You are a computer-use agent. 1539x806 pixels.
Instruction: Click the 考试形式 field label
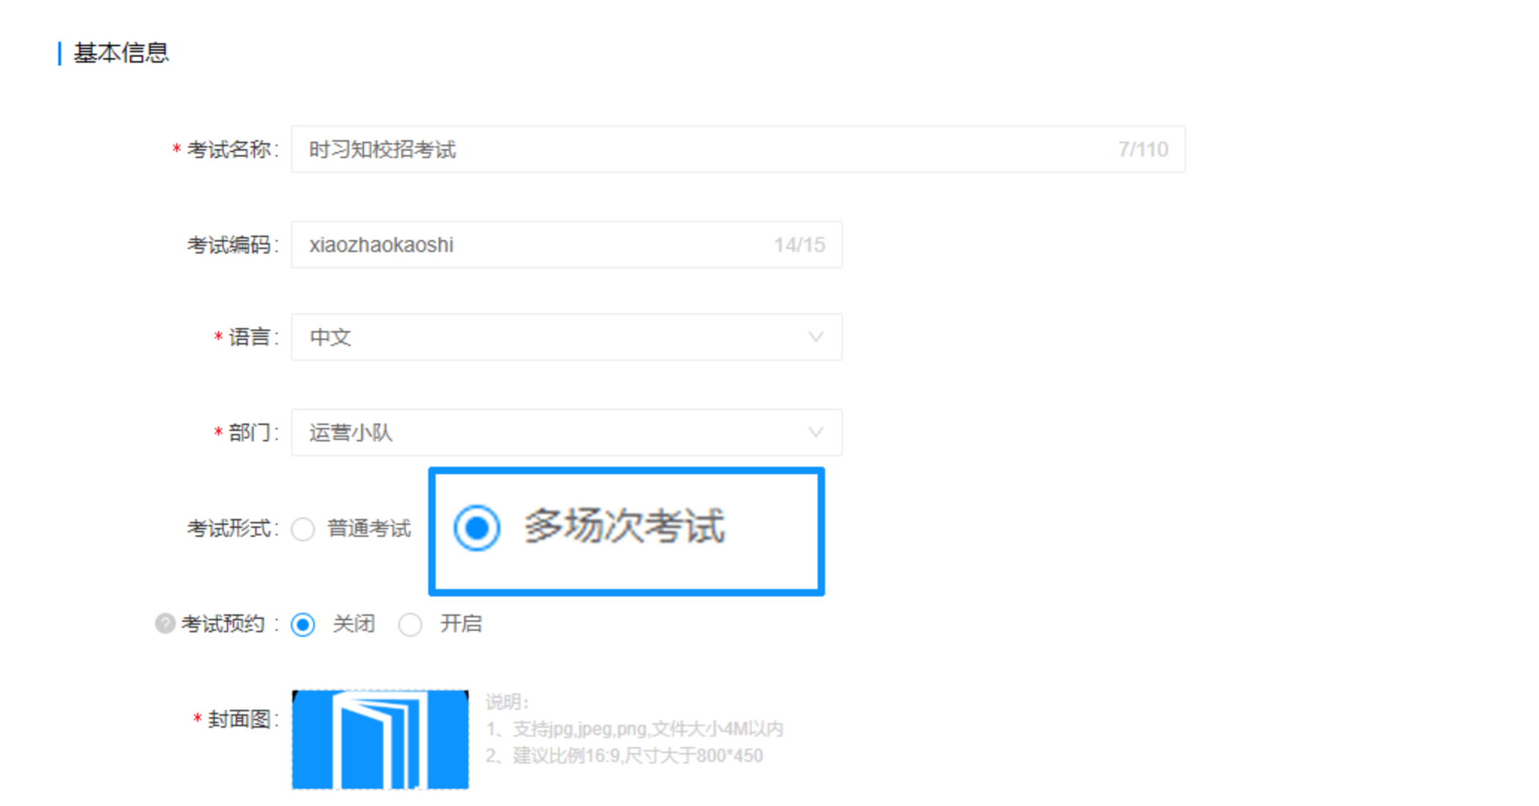pyautogui.click(x=228, y=529)
